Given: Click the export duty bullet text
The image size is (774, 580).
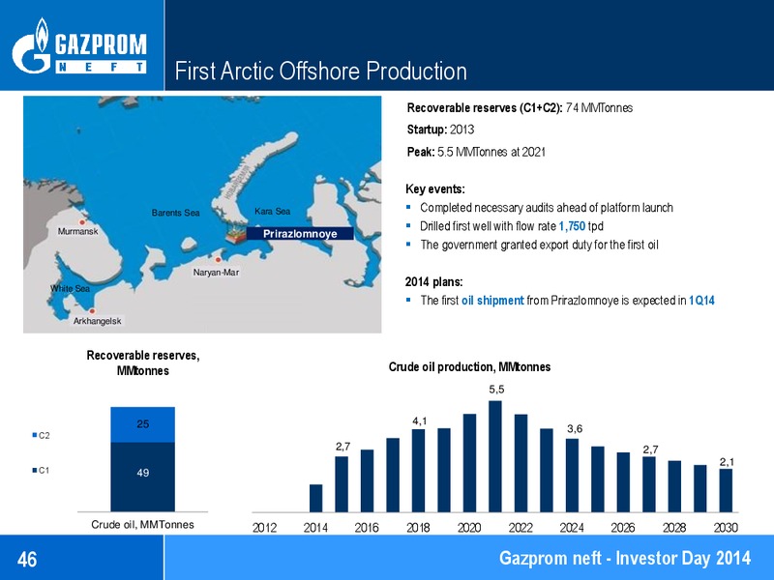Looking at the screenshot, I should (540, 246).
